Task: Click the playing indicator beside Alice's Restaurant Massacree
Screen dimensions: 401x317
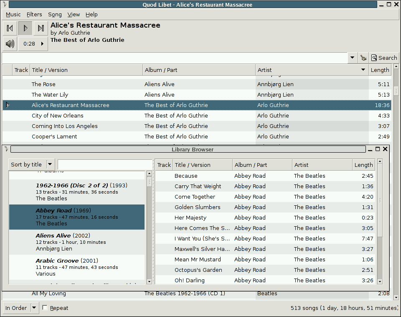Action: click(x=7, y=105)
